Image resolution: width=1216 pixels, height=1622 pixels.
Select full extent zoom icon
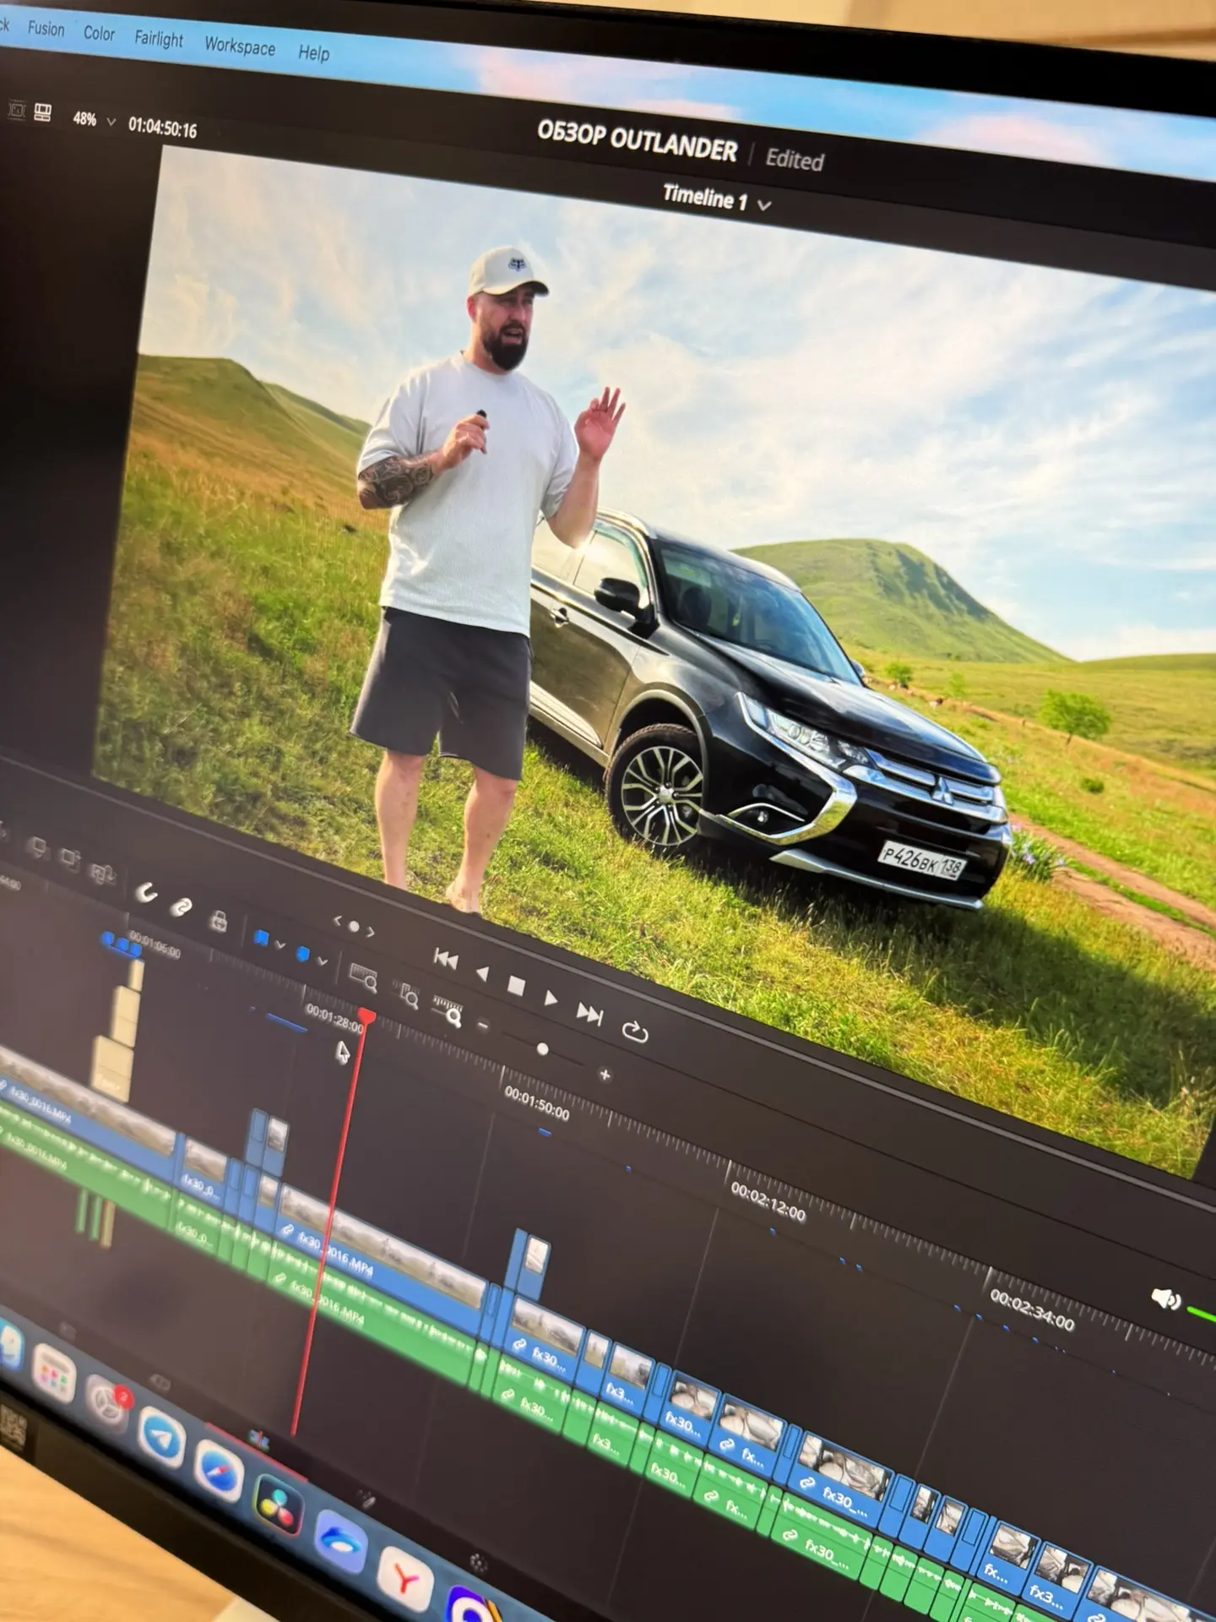(364, 977)
